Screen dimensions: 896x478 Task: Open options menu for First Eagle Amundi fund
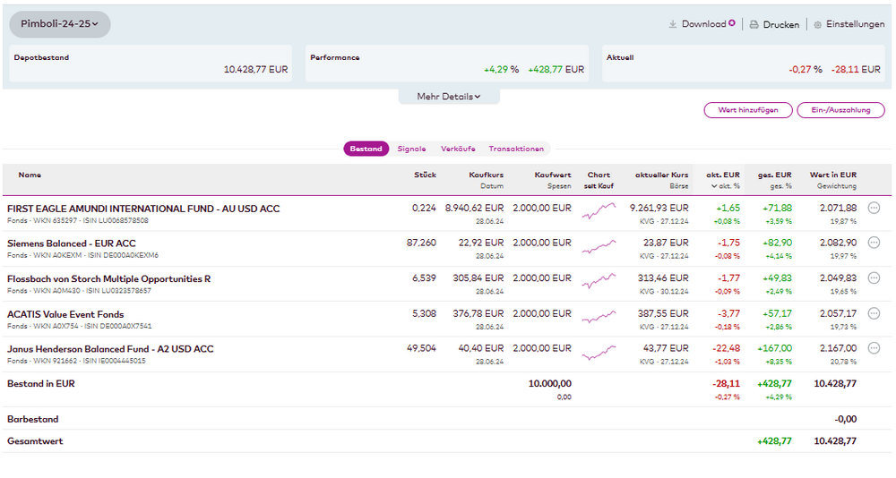click(874, 209)
